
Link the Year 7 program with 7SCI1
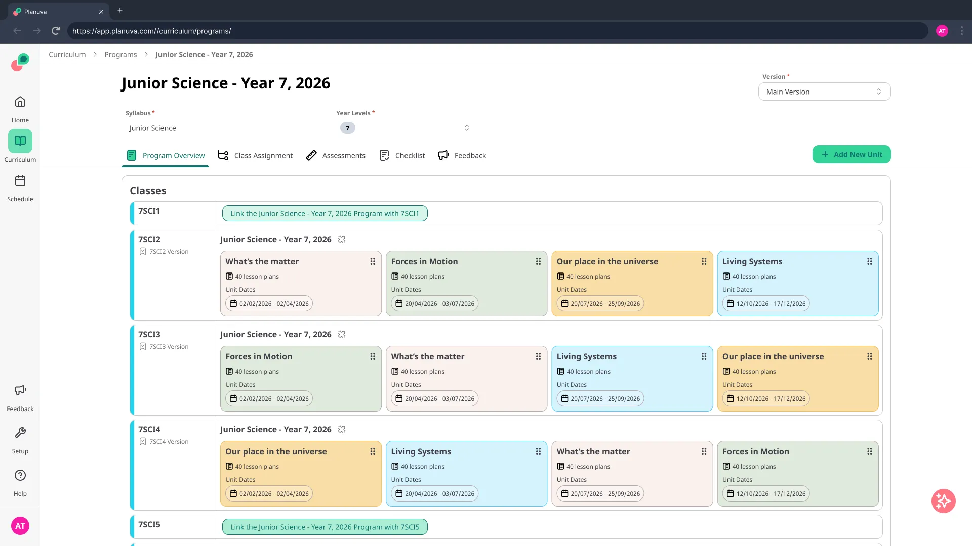325,213
